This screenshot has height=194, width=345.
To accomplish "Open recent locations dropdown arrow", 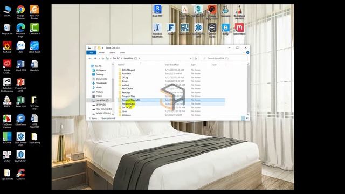I will pyautogui.click(x=99, y=58).
